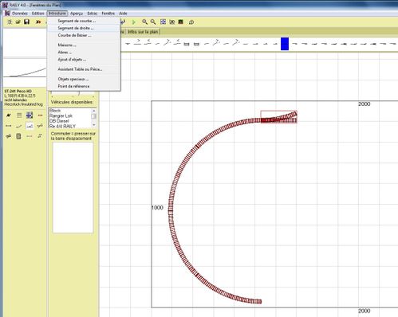Viewport: 398px width, 317px height.
Task: Open the Assistant Table ou Pièce entry
Action: click(x=80, y=69)
